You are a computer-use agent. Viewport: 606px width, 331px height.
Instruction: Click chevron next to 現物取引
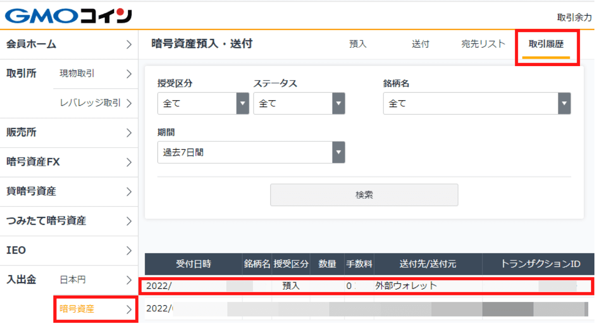point(129,74)
